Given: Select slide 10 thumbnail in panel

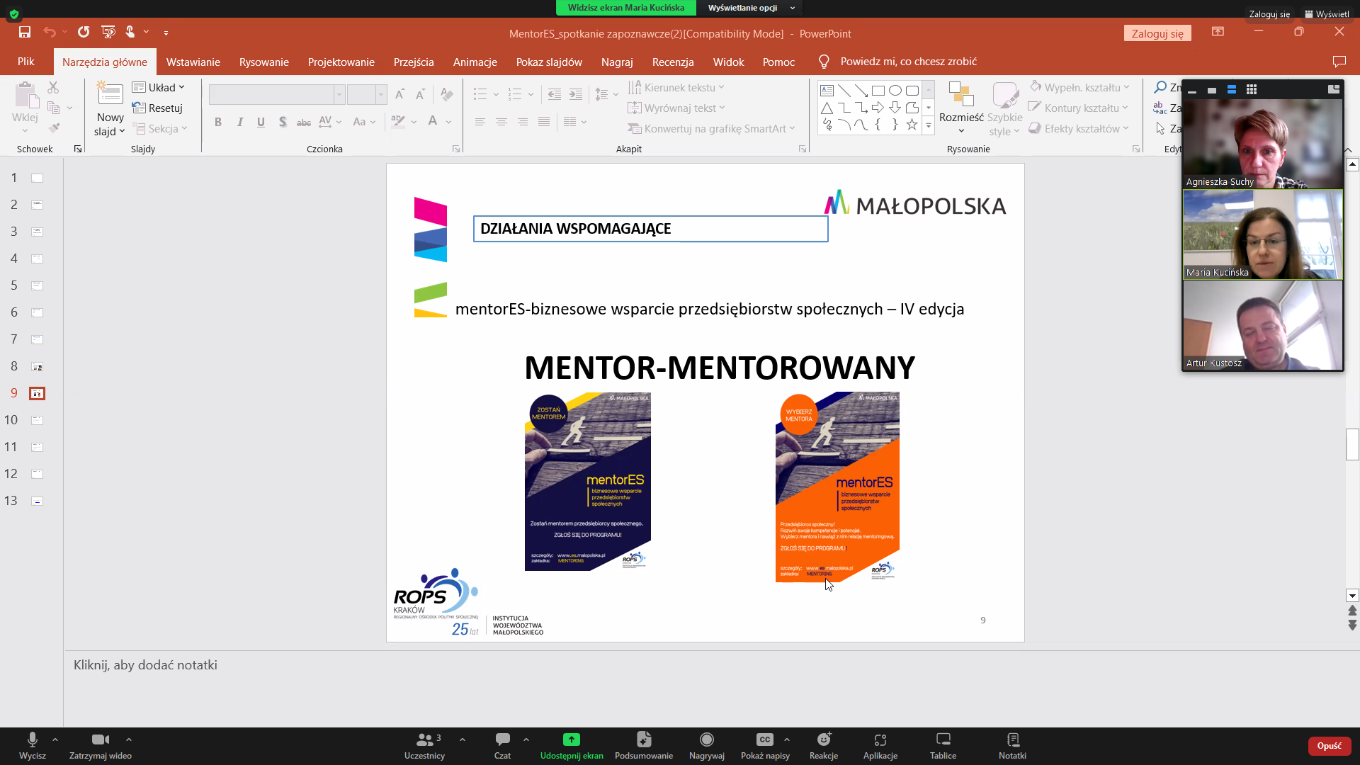Looking at the screenshot, I should (x=37, y=420).
